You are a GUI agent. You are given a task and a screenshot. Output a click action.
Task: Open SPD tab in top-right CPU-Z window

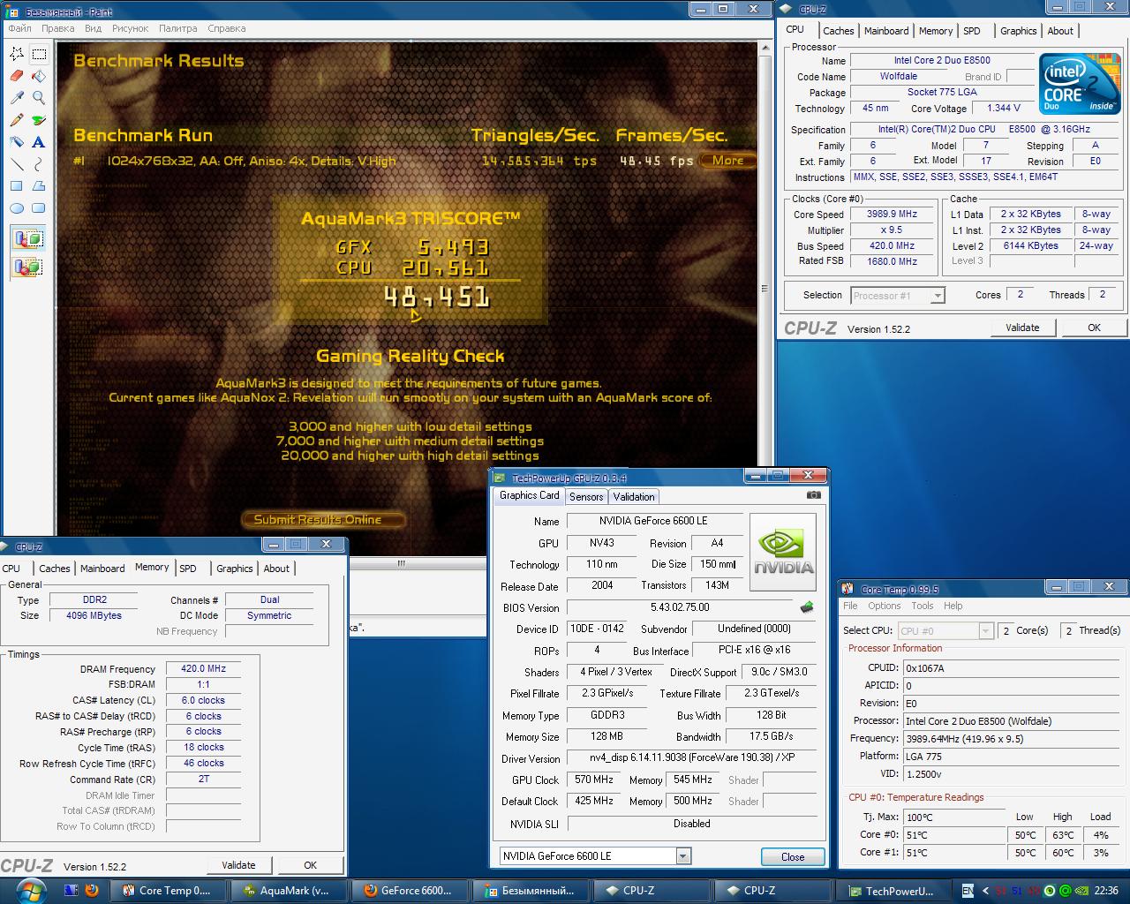click(x=972, y=31)
